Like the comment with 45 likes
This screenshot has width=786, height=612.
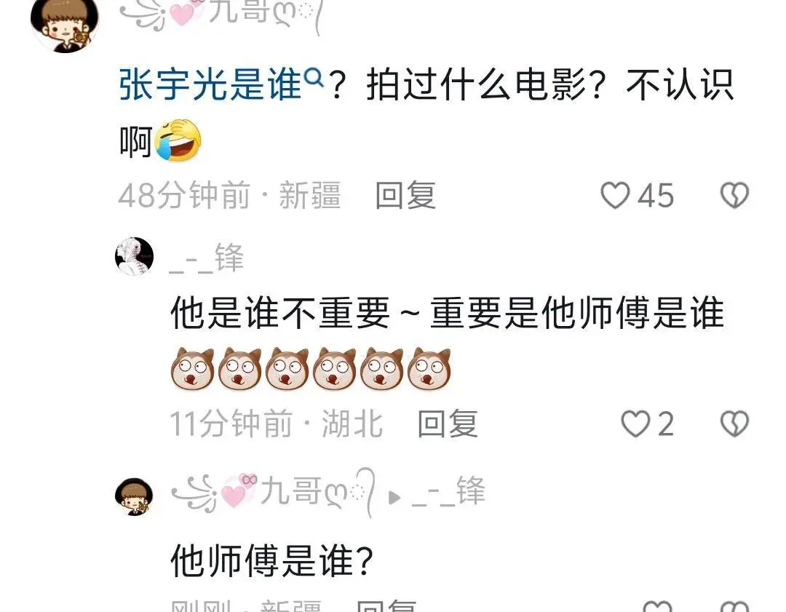(614, 195)
